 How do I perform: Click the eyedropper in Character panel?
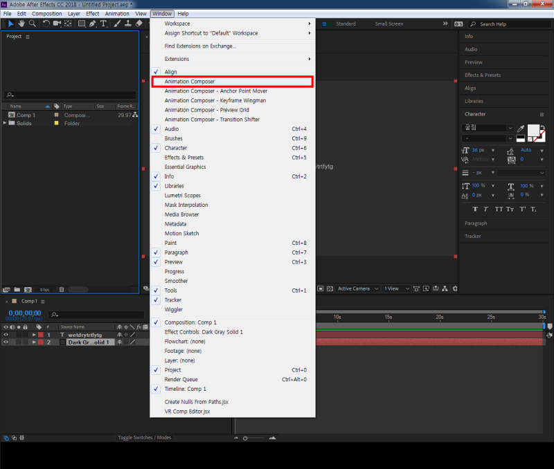pos(520,128)
